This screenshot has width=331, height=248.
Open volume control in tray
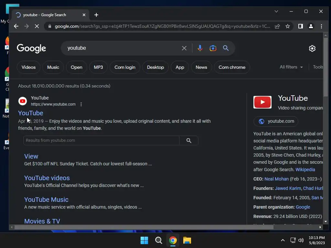pyautogui.click(x=301, y=240)
